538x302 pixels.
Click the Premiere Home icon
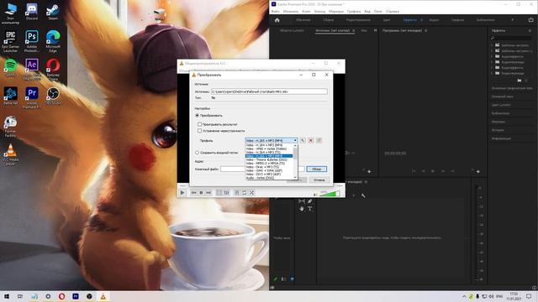(x=277, y=20)
